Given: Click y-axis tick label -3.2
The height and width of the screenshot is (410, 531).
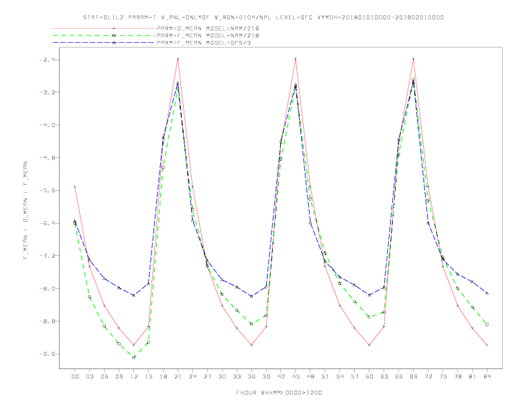Looking at the screenshot, I should click(x=48, y=92).
